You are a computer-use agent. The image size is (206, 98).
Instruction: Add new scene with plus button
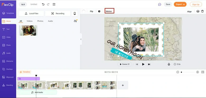(123, 85)
